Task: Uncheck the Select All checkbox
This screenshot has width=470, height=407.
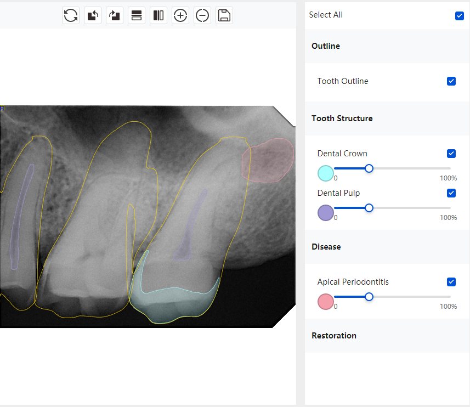Action: [460, 15]
